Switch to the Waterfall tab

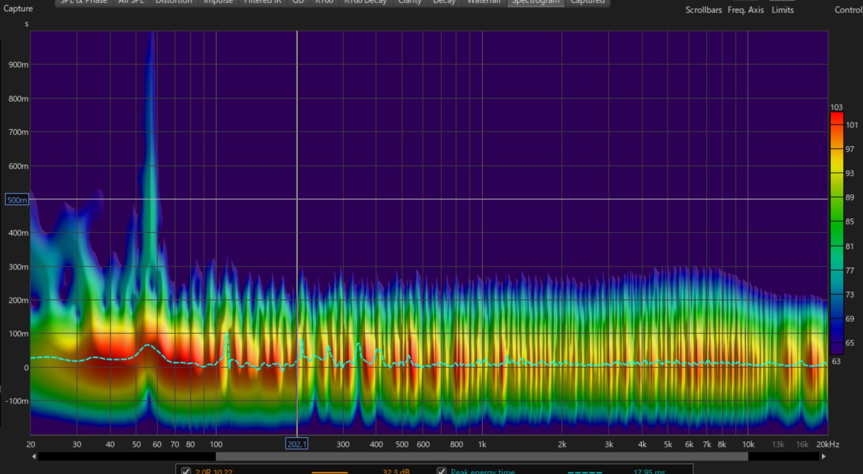484,2
